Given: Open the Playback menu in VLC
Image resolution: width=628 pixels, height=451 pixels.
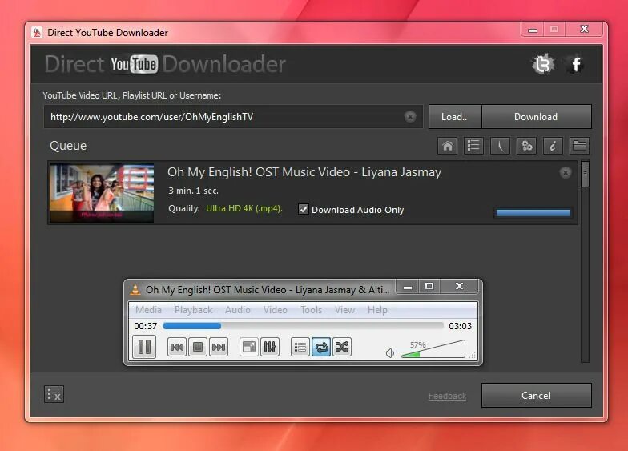Looking at the screenshot, I should coord(194,309).
